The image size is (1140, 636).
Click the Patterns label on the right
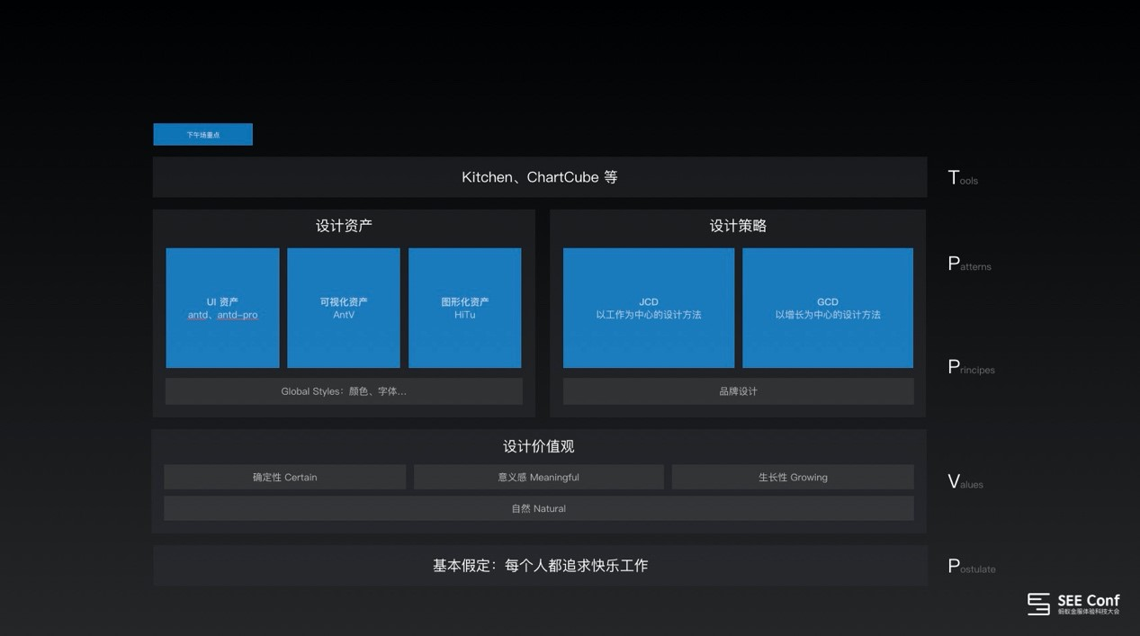click(969, 264)
